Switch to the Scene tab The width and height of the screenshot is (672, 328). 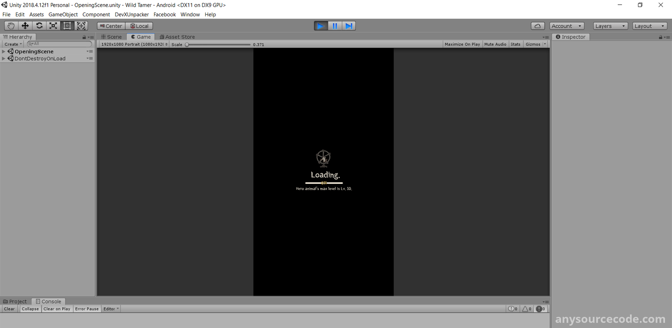(x=112, y=37)
